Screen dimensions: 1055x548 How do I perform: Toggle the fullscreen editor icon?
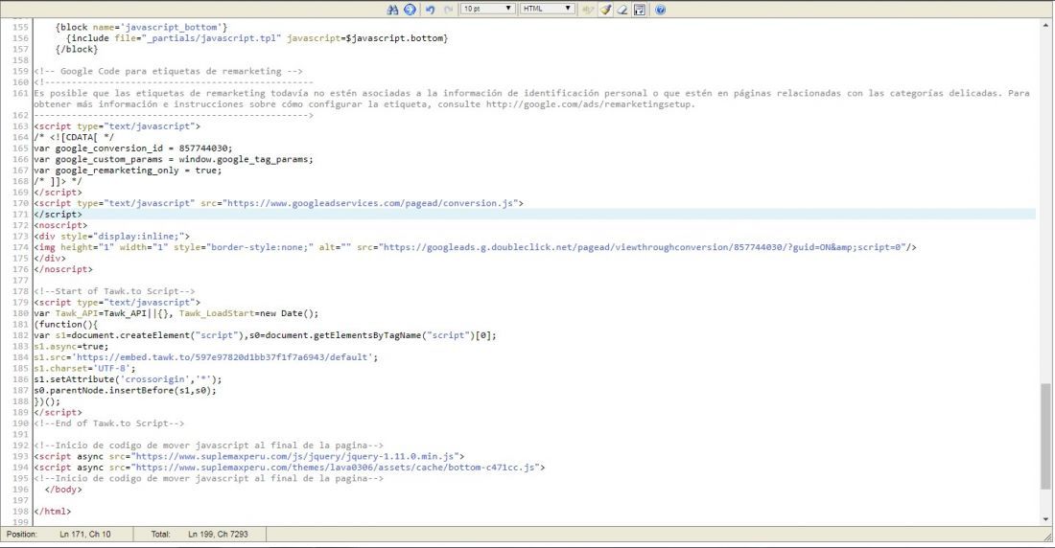click(x=640, y=10)
